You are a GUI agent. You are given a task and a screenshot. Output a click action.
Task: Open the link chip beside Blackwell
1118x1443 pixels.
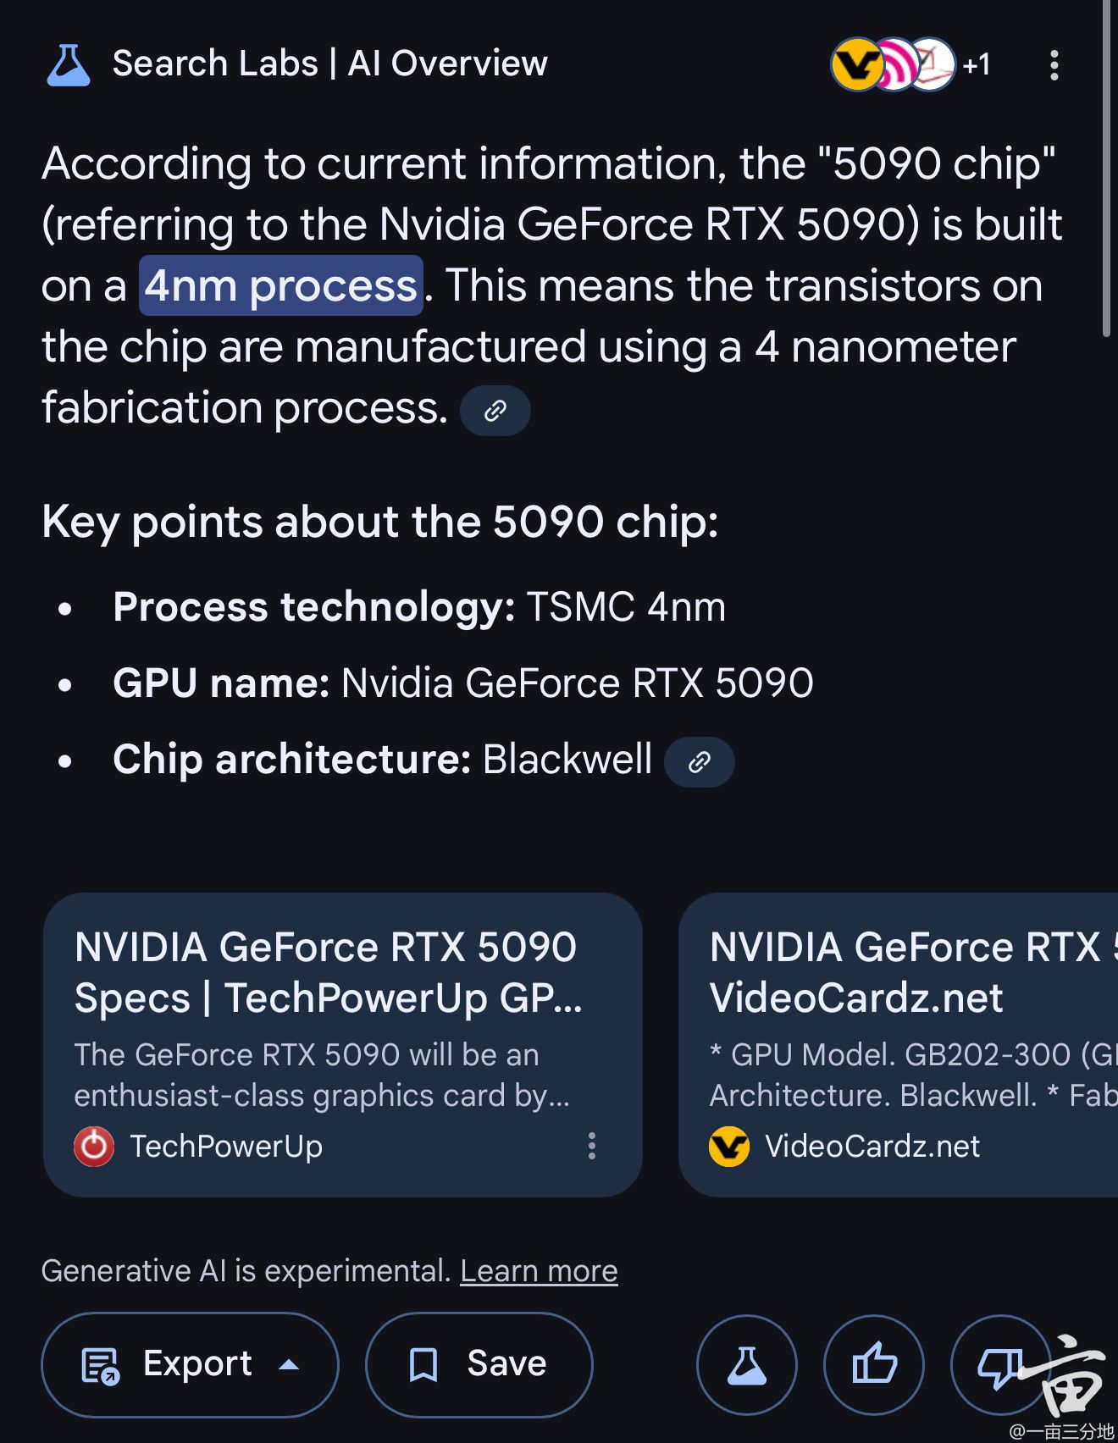coord(699,762)
